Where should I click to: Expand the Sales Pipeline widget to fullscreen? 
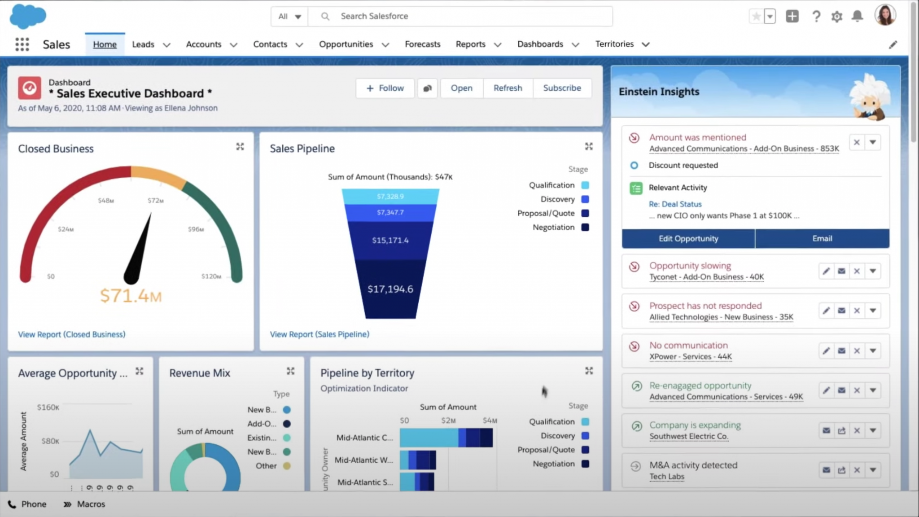click(589, 147)
